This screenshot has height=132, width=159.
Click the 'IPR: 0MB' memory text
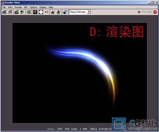[147, 12]
